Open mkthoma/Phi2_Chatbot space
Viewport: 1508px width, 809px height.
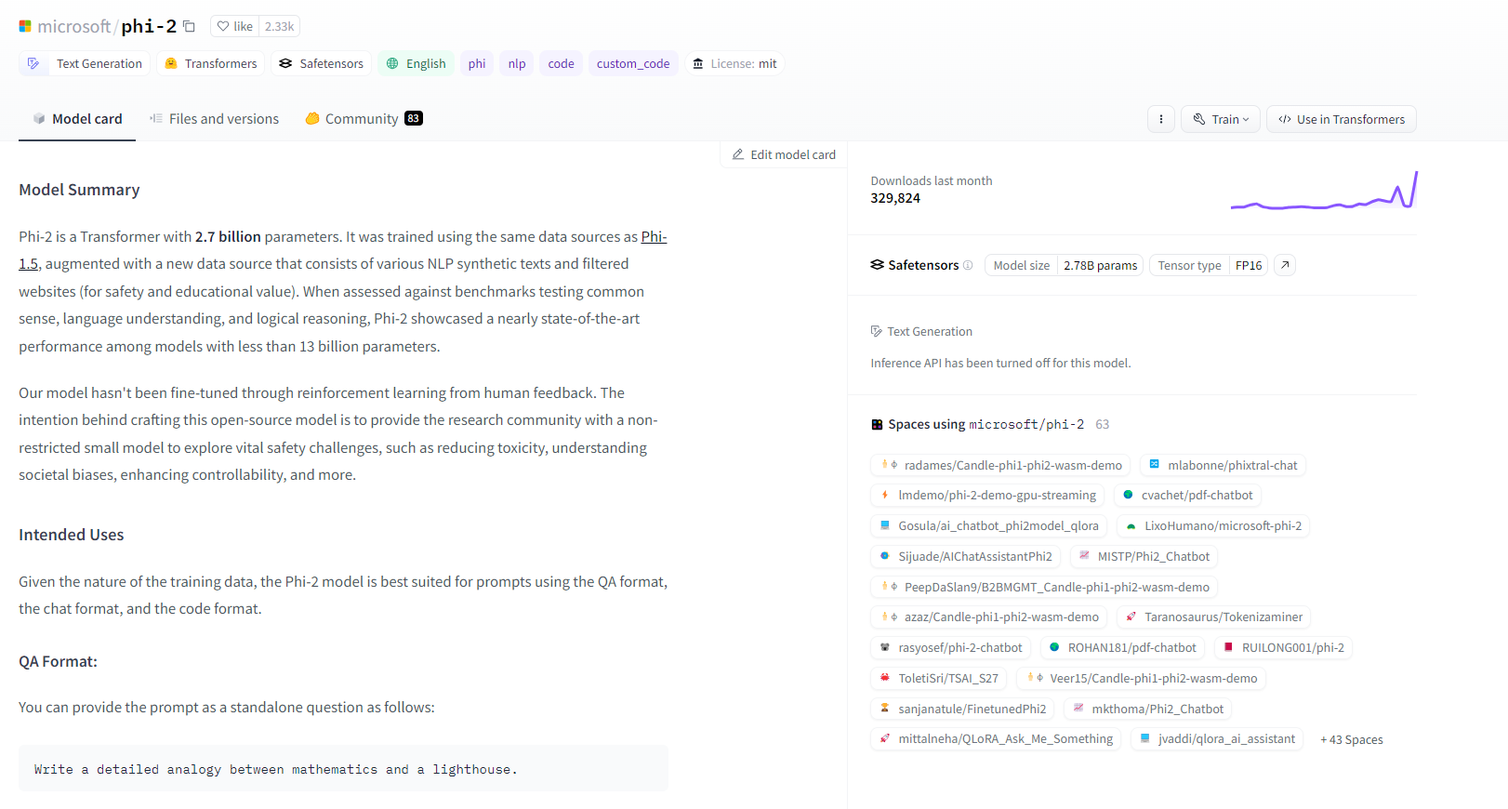1148,709
